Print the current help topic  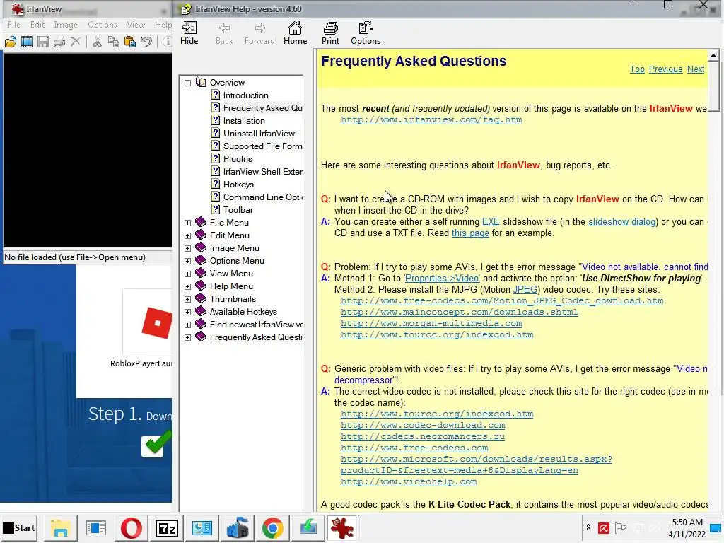331,33
